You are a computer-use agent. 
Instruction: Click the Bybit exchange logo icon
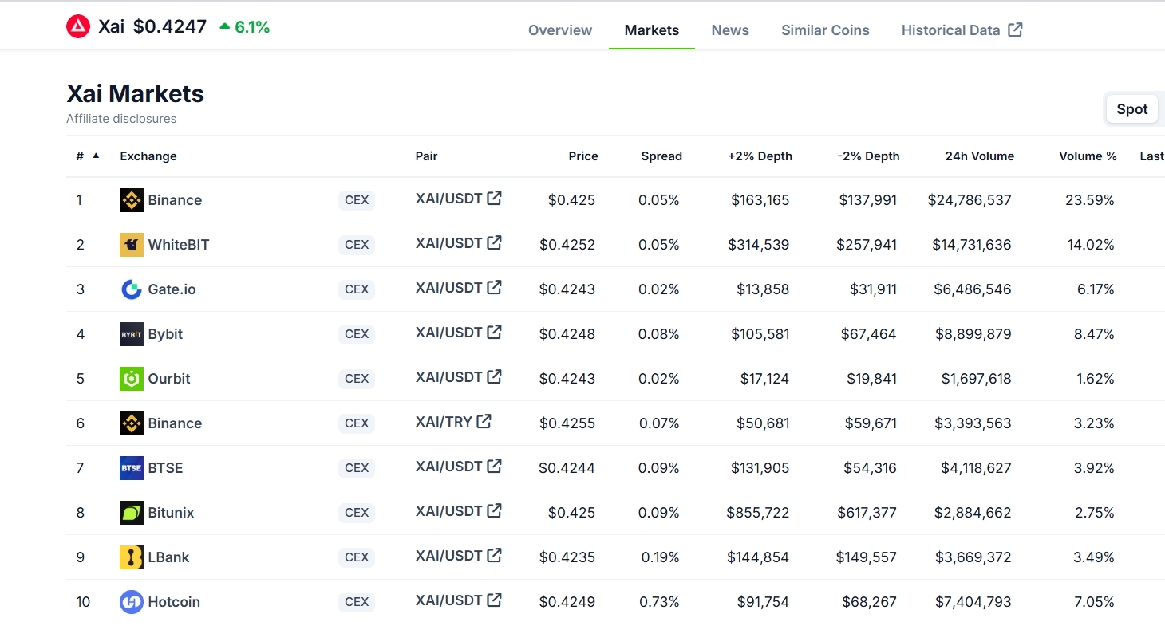click(131, 334)
